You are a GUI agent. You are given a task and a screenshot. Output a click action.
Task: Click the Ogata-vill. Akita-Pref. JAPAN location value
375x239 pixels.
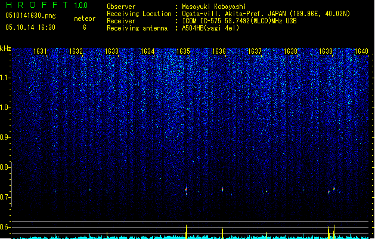tap(266, 14)
